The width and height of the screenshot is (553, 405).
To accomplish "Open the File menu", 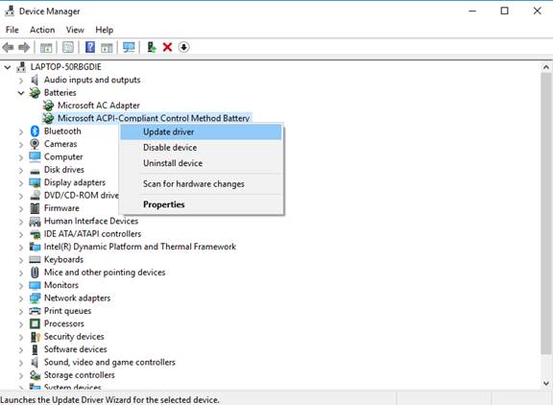I will click(x=12, y=30).
